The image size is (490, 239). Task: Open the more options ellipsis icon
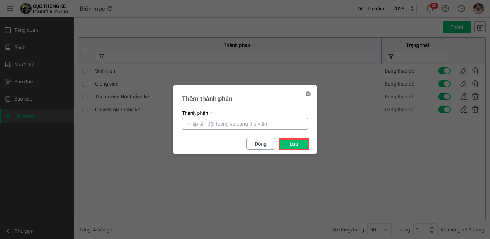[x=462, y=9]
